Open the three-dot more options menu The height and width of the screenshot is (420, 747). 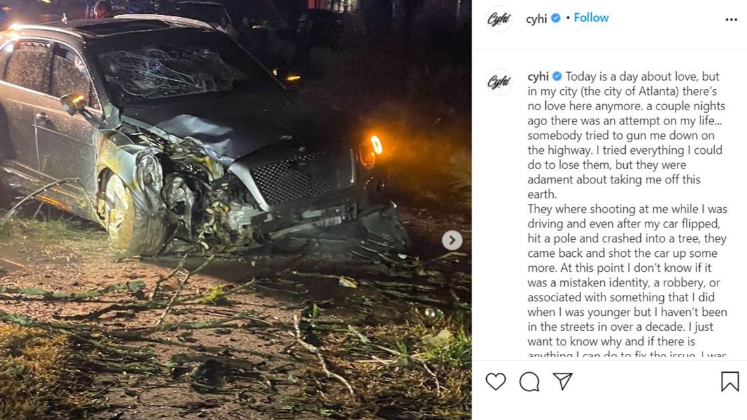pos(731,20)
